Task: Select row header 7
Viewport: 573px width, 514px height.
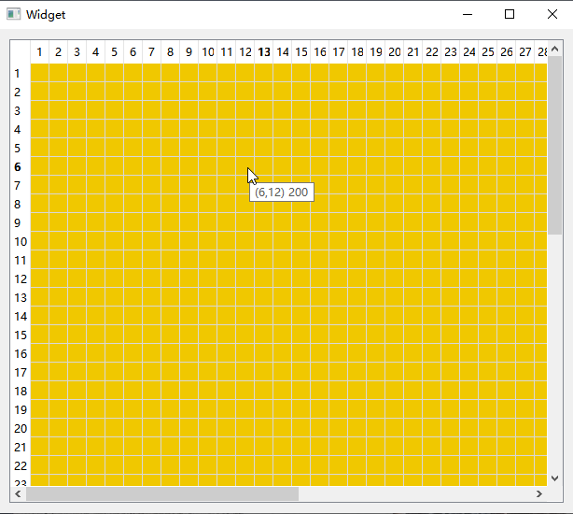Action: 21,185
